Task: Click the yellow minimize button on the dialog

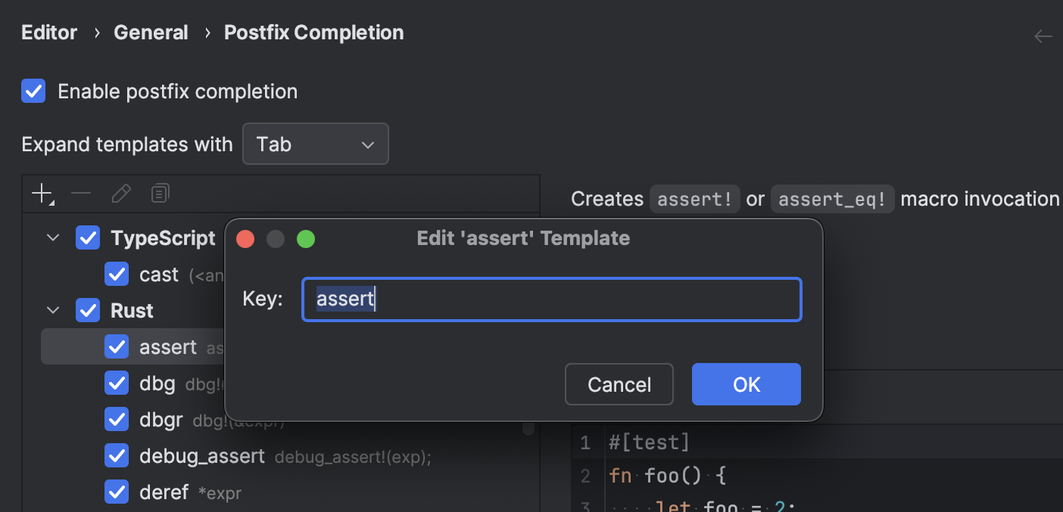Action: click(x=276, y=238)
